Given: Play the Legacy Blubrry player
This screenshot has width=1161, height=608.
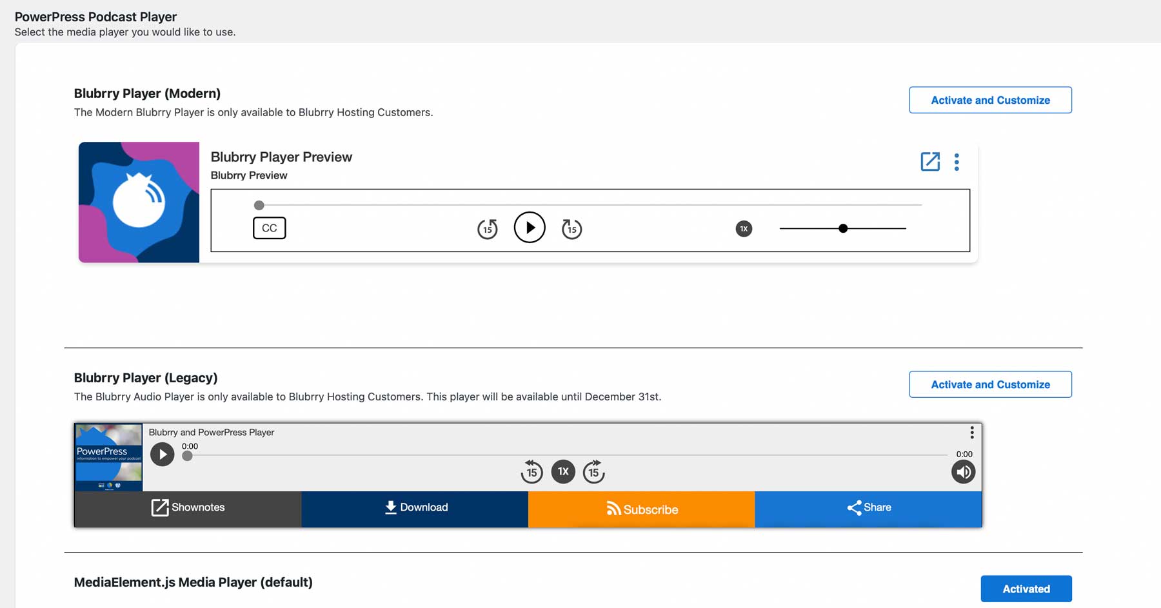Looking at the screenshot, I should click(x=163, y=455).
